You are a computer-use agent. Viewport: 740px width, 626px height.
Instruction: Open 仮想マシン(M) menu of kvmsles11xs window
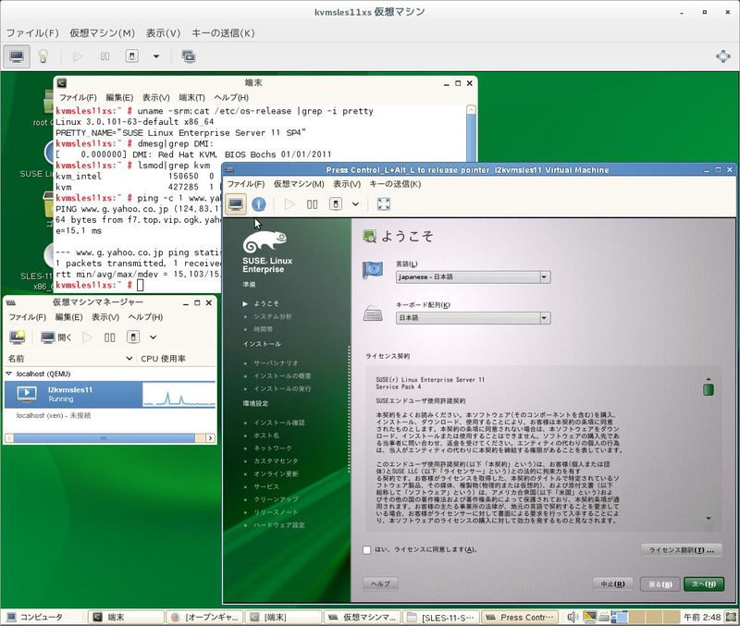(x=102, y=33)
